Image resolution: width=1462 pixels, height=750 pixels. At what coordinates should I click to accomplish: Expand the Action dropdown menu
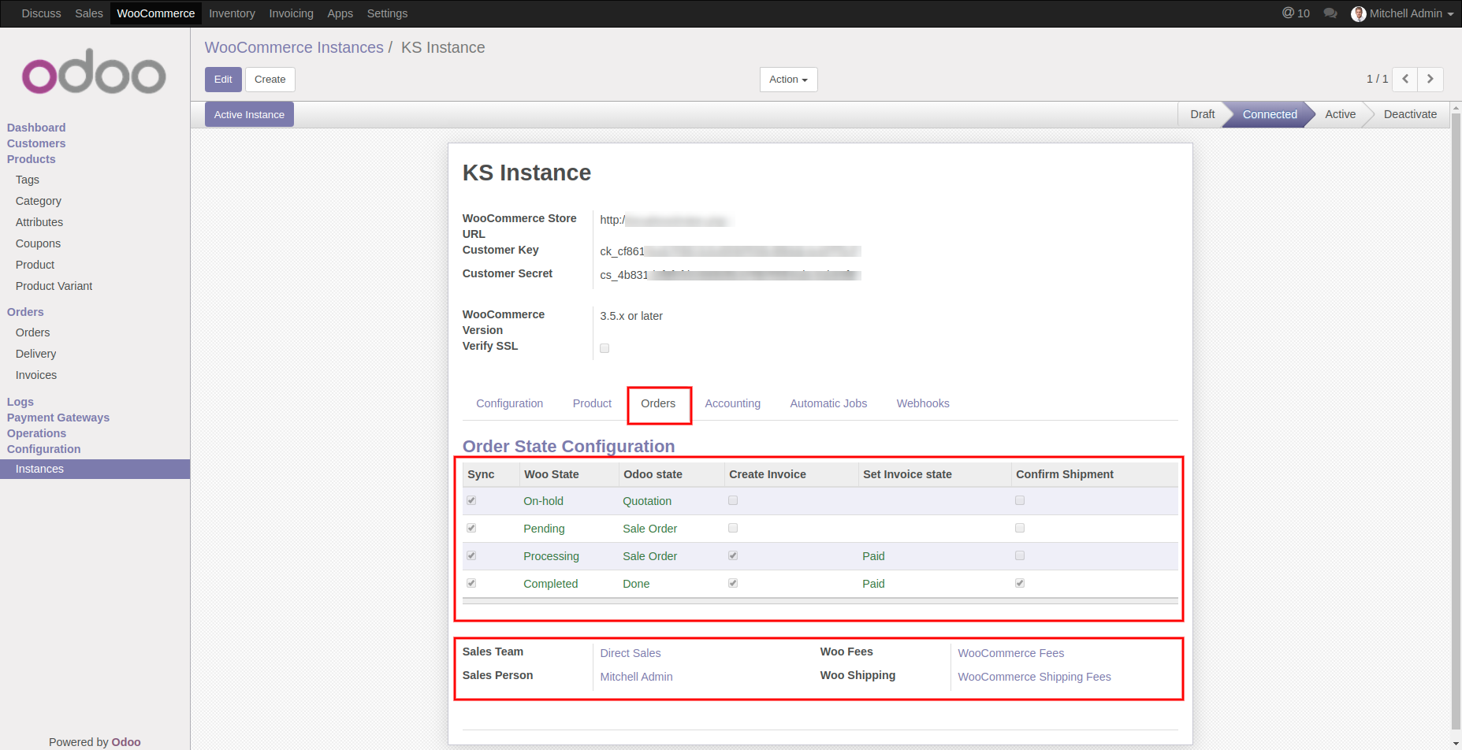[788, 80]
